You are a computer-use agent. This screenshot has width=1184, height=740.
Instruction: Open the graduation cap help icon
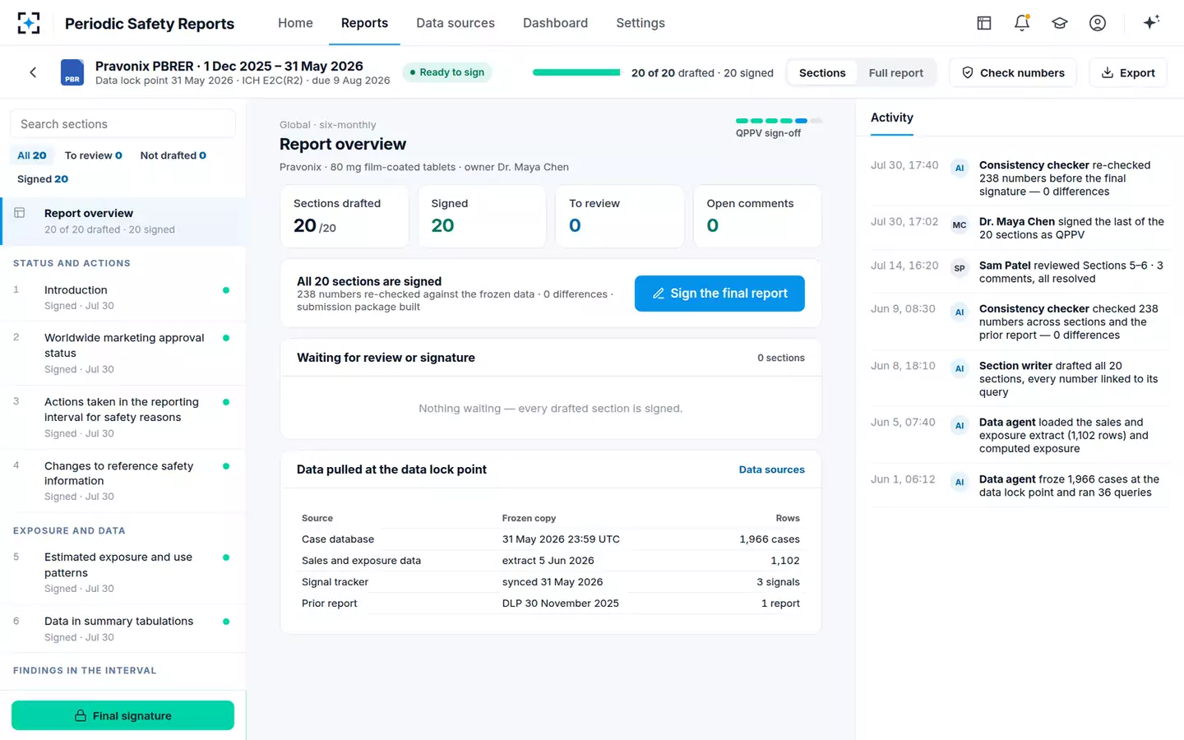(x=1060, y=23)
